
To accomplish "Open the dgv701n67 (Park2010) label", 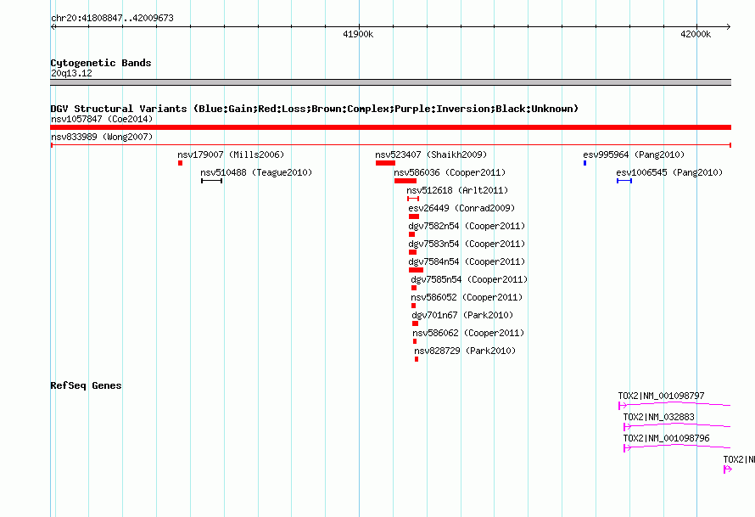I will (462, 315).
